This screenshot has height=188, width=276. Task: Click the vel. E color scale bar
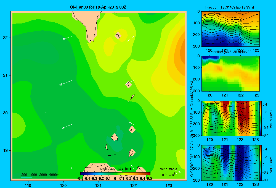tap(261, 163)
